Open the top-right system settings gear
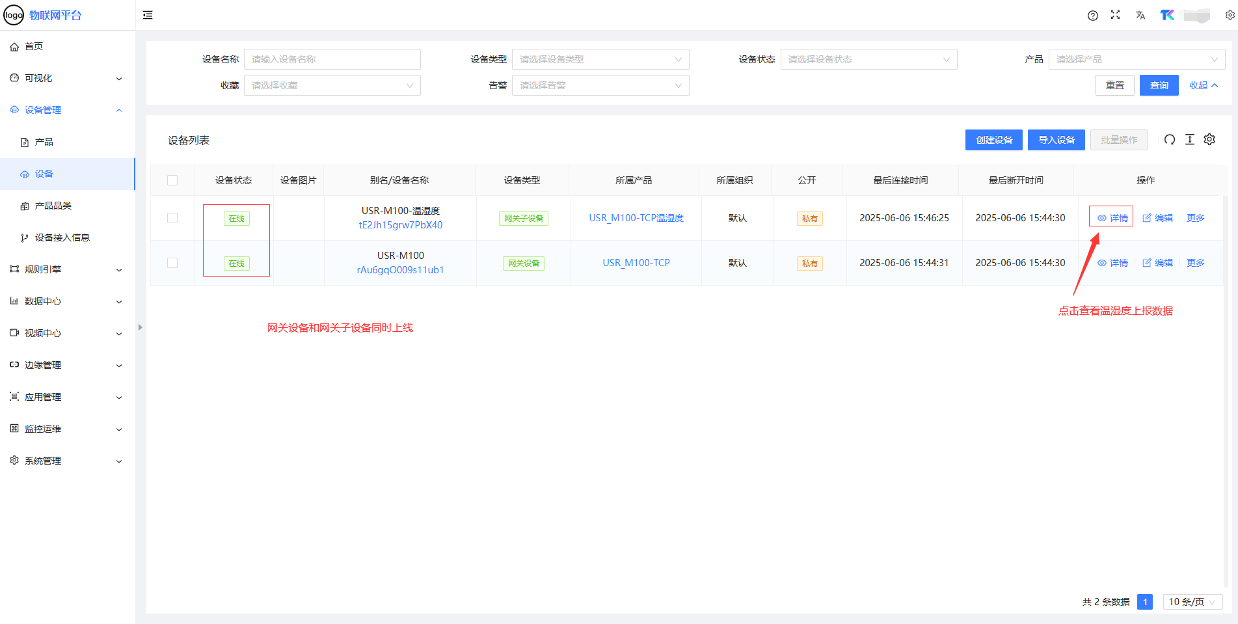 1230,16
